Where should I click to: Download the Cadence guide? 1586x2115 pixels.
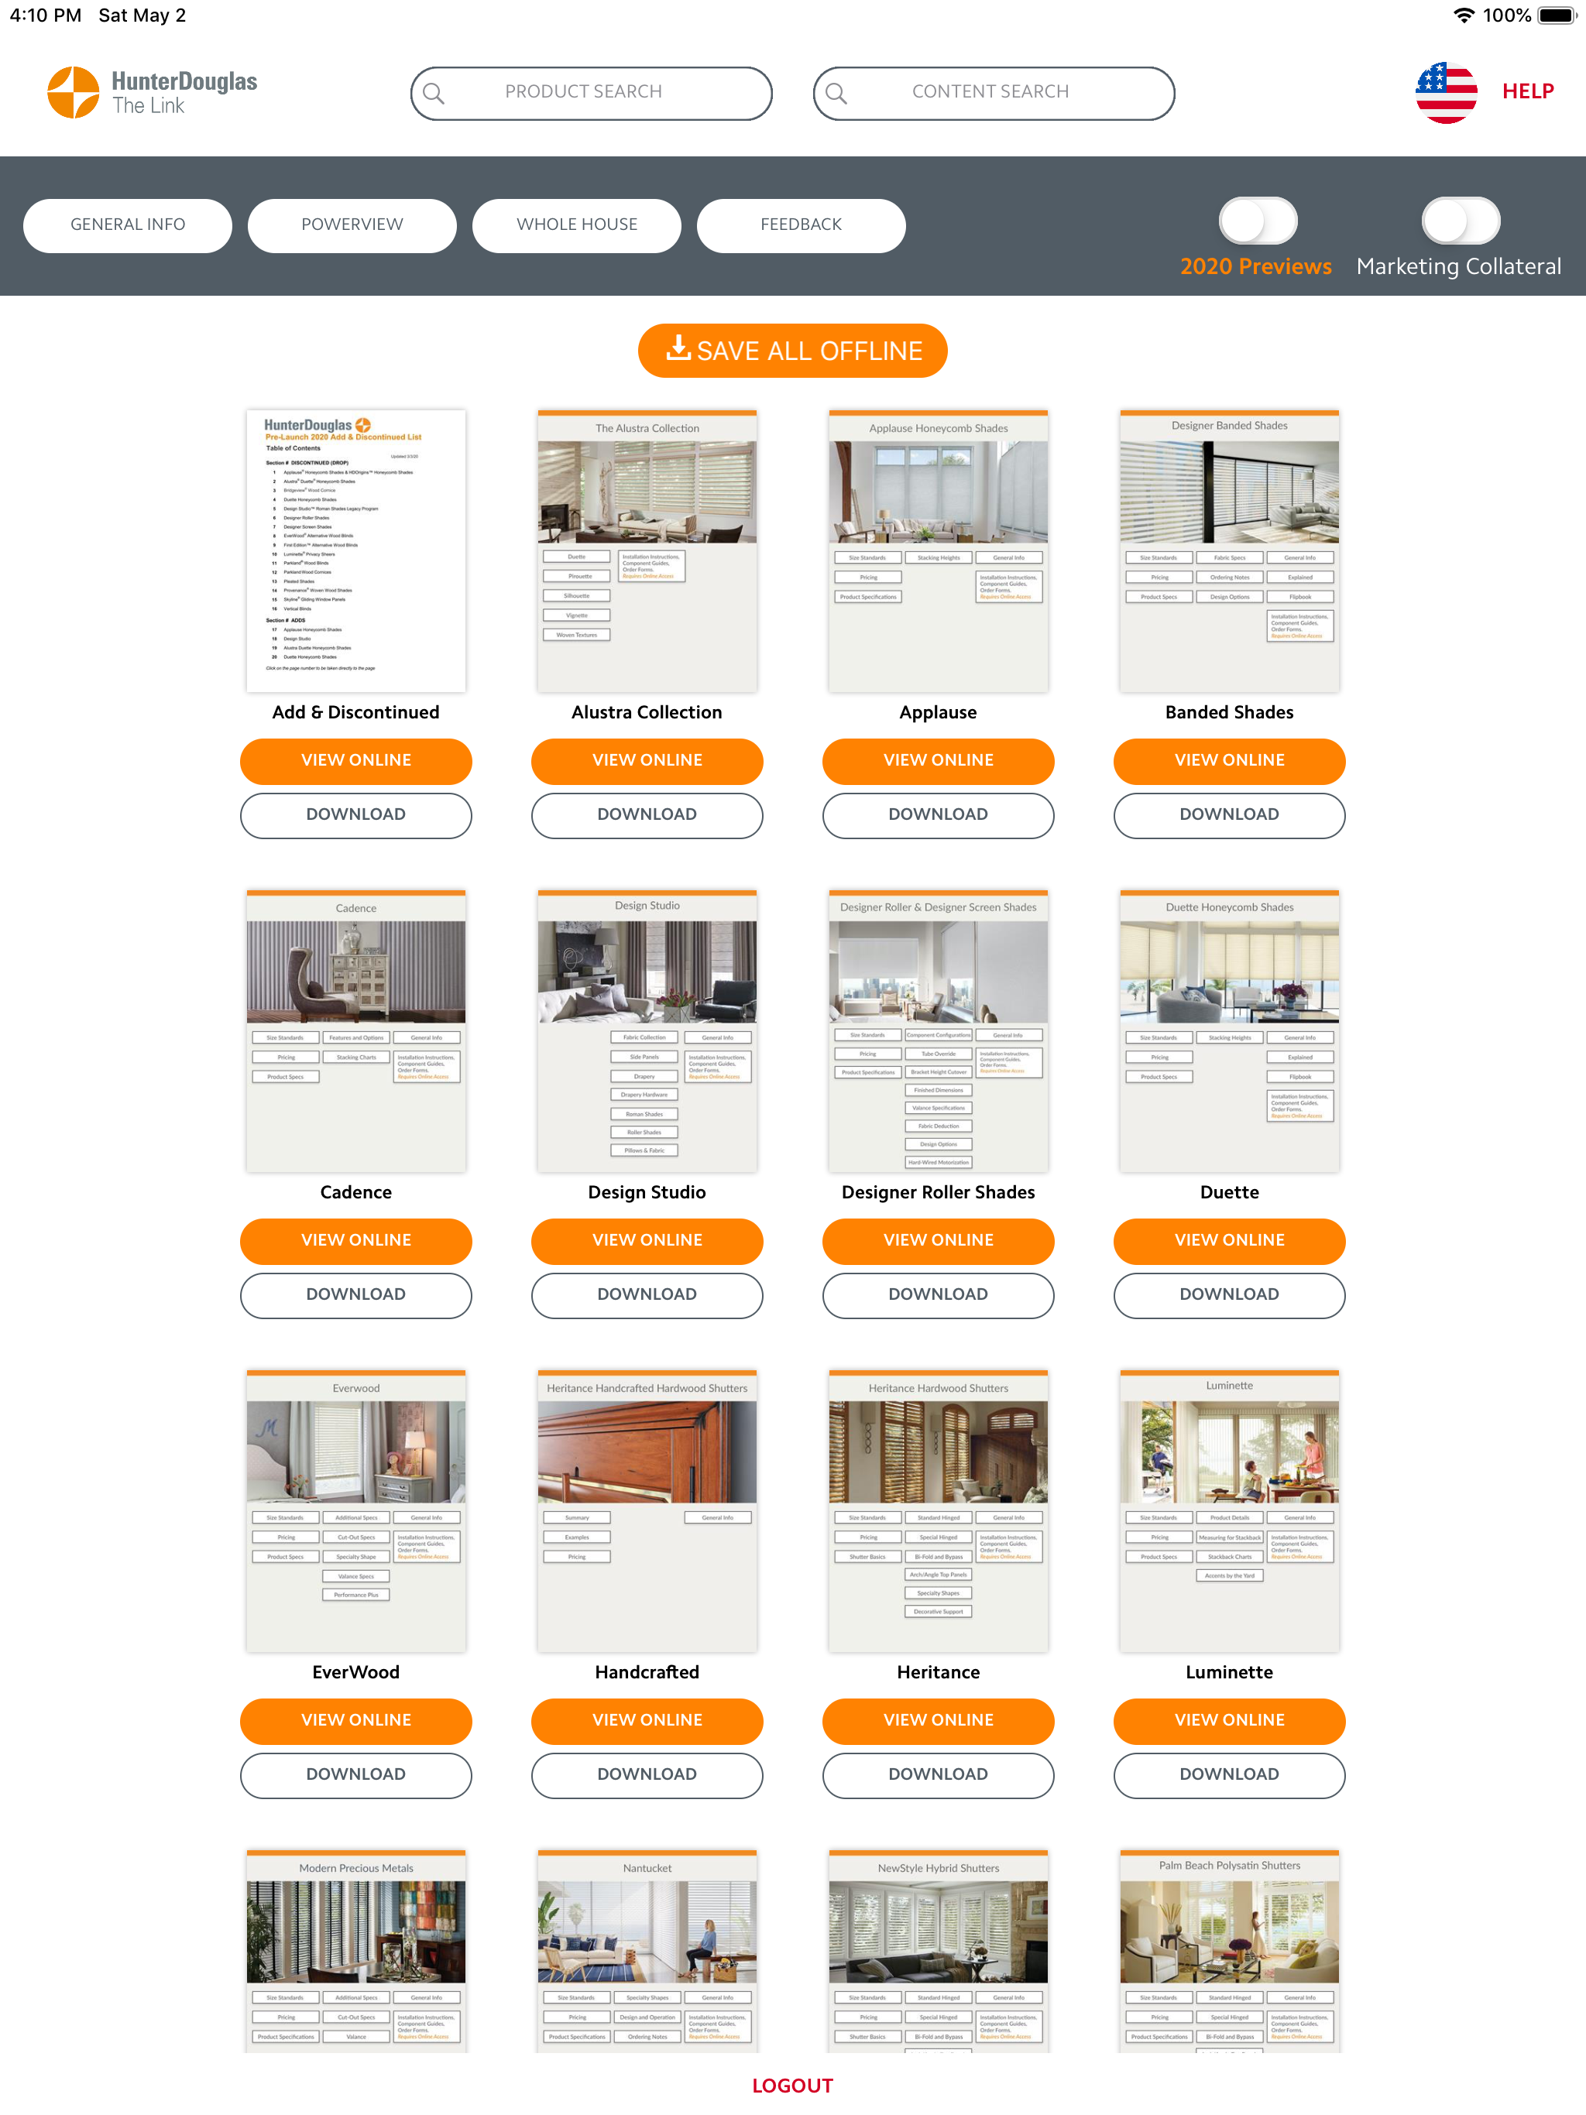click(x=356, y=1296)
